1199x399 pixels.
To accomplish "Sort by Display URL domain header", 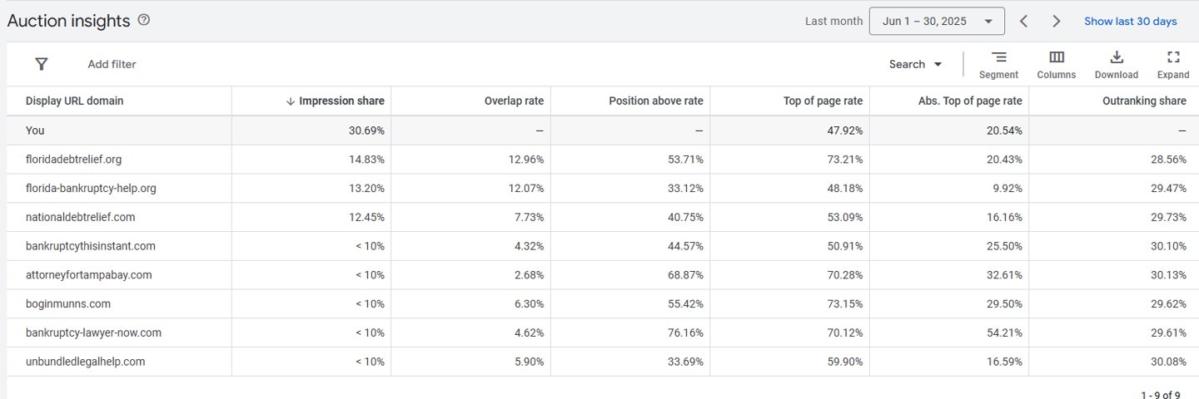I will pos(74,101).
